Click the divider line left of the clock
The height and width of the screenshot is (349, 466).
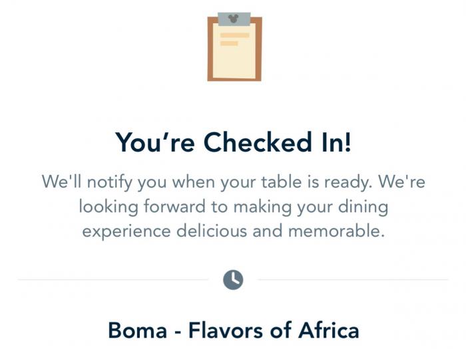[x=113, y=280]
